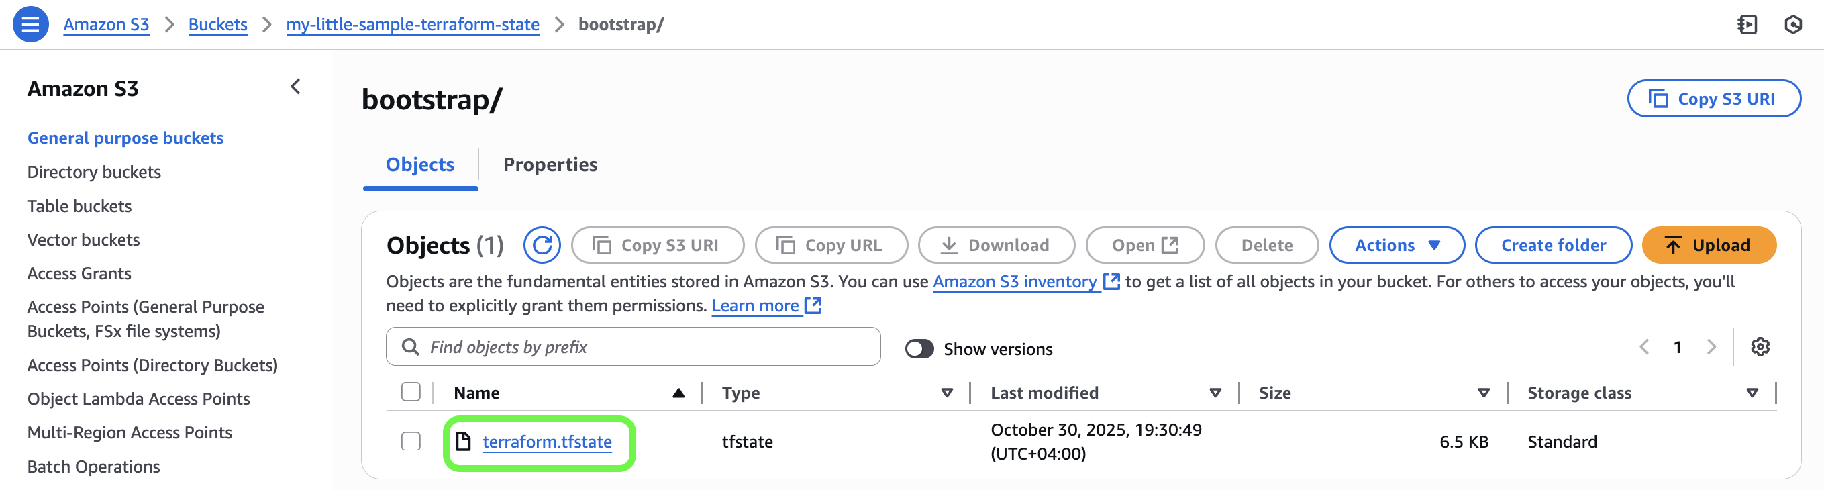Open Vector buckets in sidebar

pos(84,240)
